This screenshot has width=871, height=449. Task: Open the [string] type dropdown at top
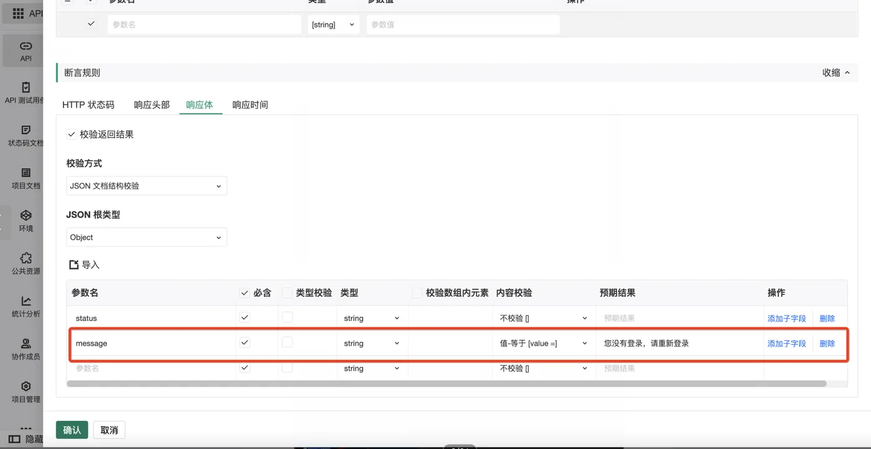point(333,24)
